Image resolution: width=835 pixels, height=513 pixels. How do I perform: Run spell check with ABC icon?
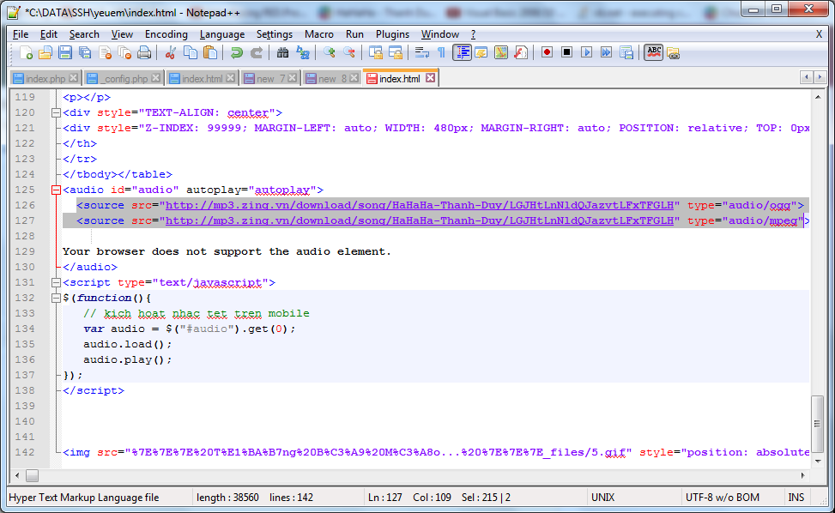654,52
